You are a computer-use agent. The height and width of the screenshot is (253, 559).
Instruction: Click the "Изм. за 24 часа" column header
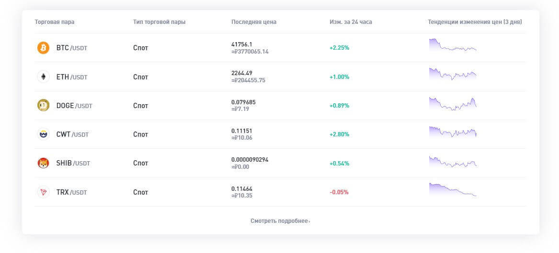[351, 22]
